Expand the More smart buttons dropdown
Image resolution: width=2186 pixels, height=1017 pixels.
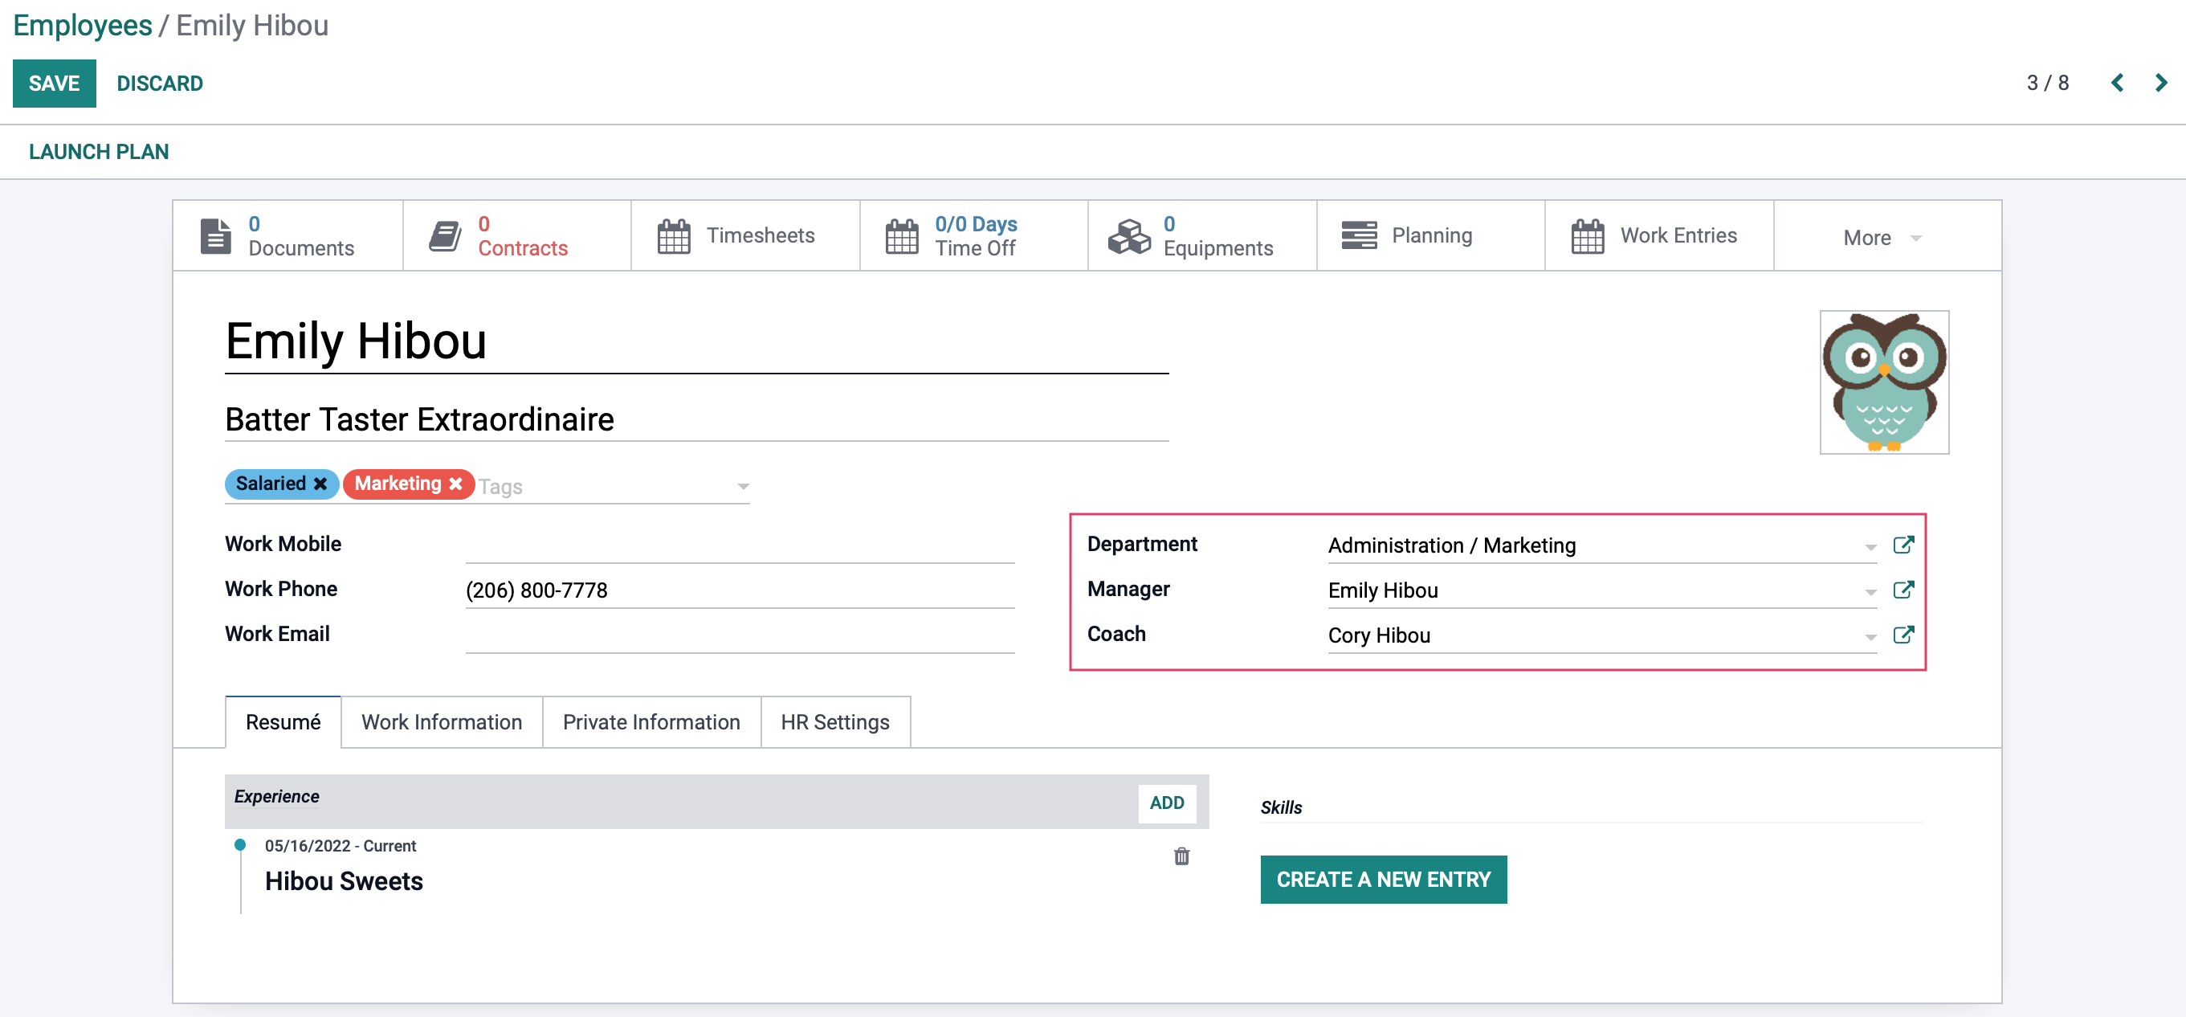coord(1886,237)
